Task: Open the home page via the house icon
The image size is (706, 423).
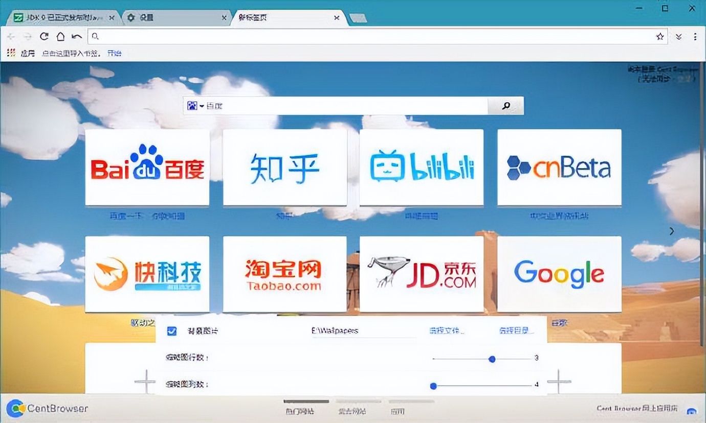Action: (x=60, y=37)
